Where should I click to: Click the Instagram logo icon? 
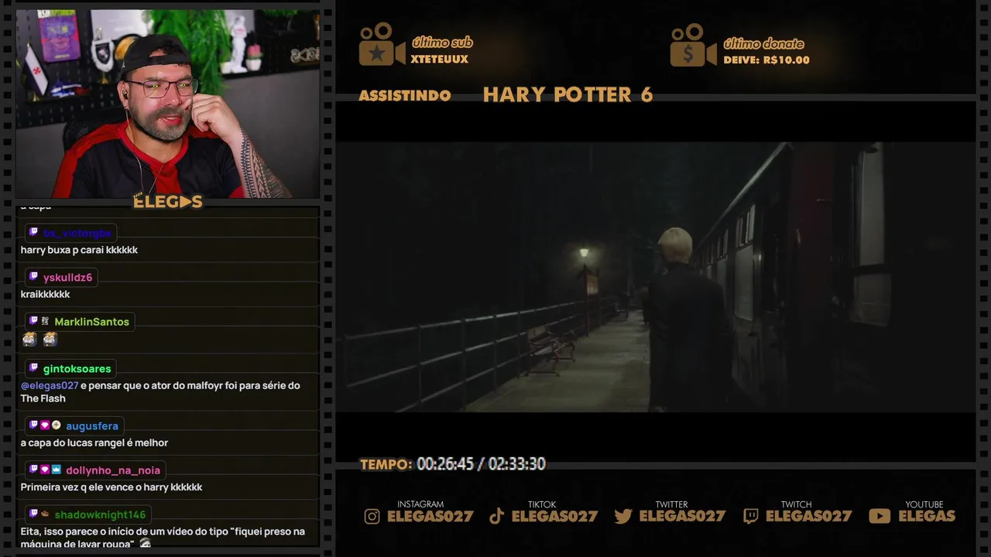coord(372,517)
